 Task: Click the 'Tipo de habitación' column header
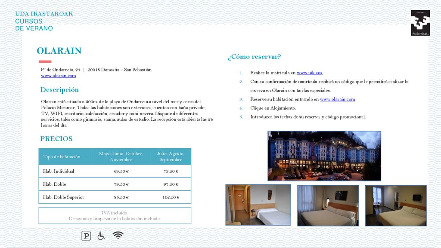(x=62, y=156)
